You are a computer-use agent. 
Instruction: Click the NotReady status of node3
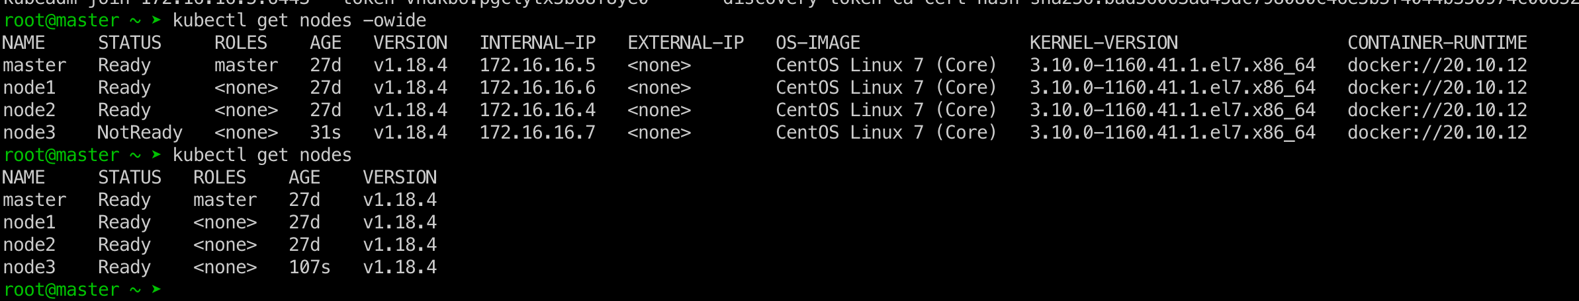coord(140,133)
